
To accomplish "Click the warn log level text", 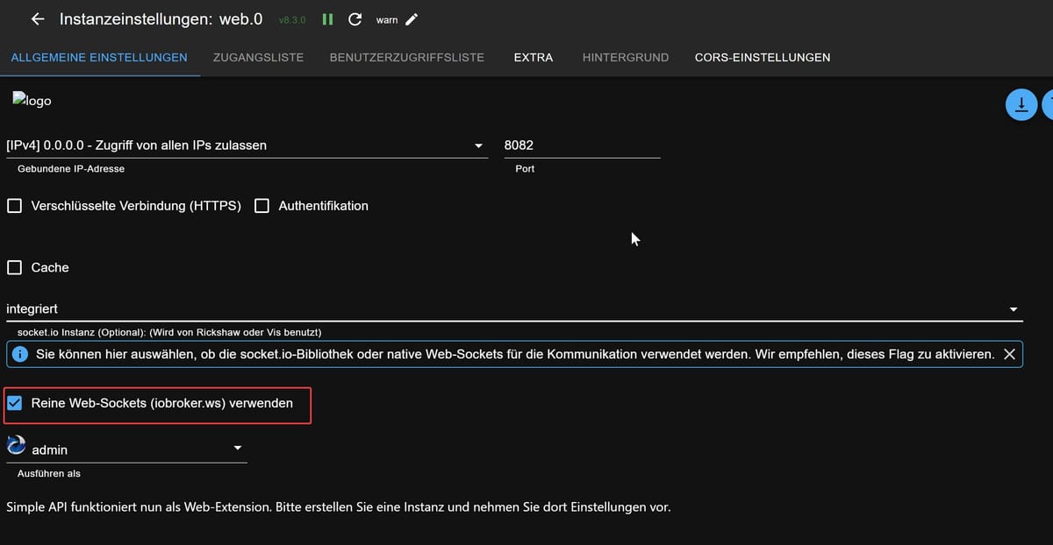I will [387, 20].
